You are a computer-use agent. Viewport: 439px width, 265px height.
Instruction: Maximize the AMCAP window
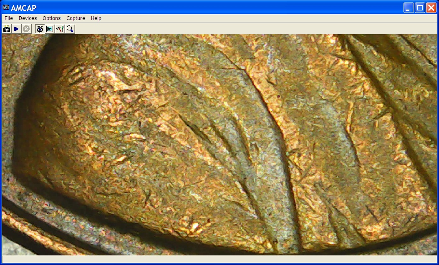point(420,8)
